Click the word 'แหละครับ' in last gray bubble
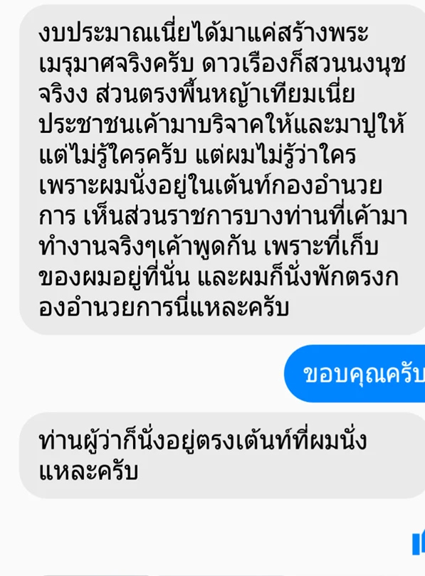 (88, 471)
